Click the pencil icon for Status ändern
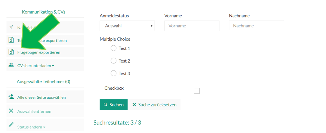The width and height of the screenshot is (326, 133). point(11,125)
